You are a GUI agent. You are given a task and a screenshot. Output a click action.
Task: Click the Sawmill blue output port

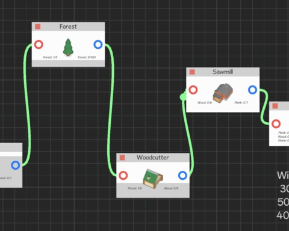[252, 90]
